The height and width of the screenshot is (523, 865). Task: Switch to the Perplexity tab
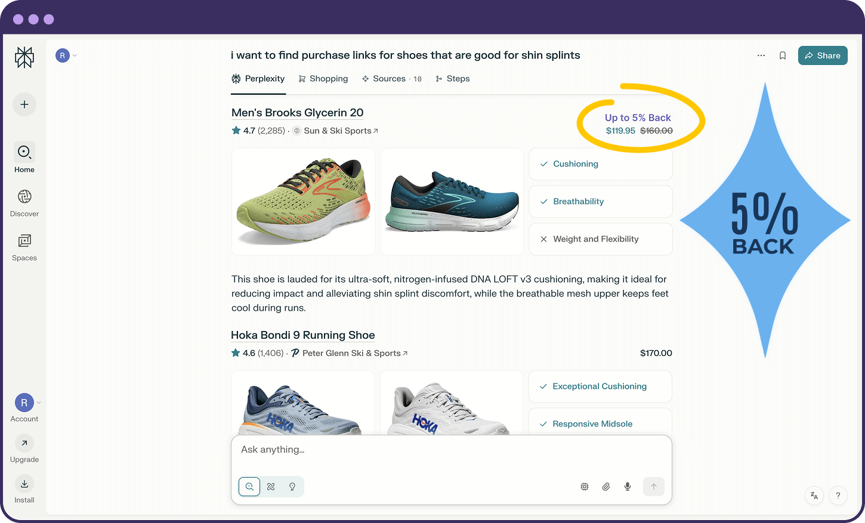point(258,79)
